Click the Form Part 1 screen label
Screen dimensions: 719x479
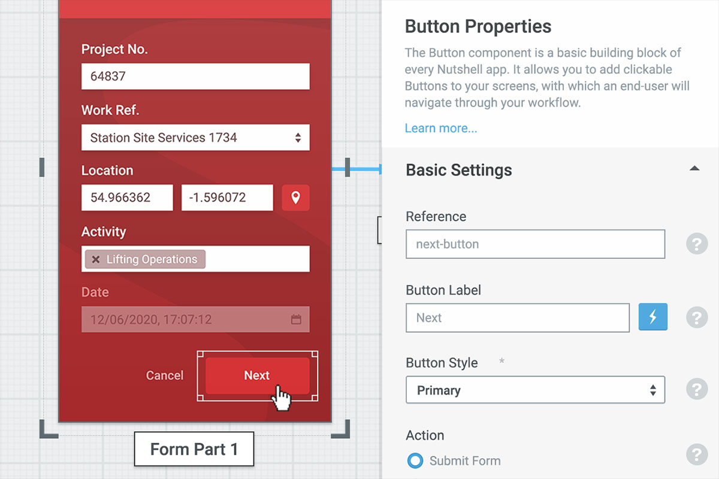tap(194, 449)
